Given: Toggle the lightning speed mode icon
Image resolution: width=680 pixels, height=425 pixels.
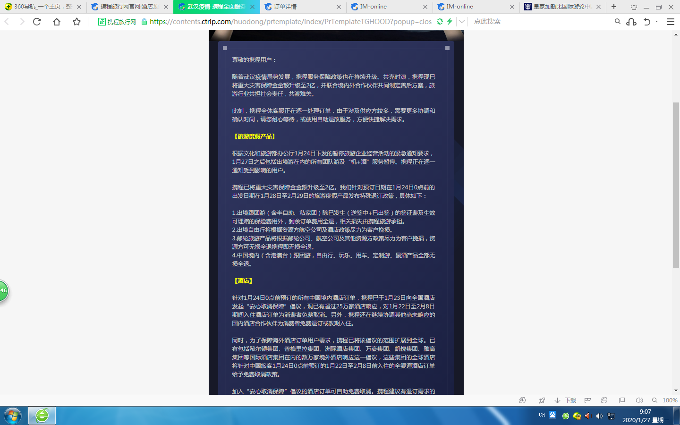Looking at the screenshot, I should click(450, 22).
